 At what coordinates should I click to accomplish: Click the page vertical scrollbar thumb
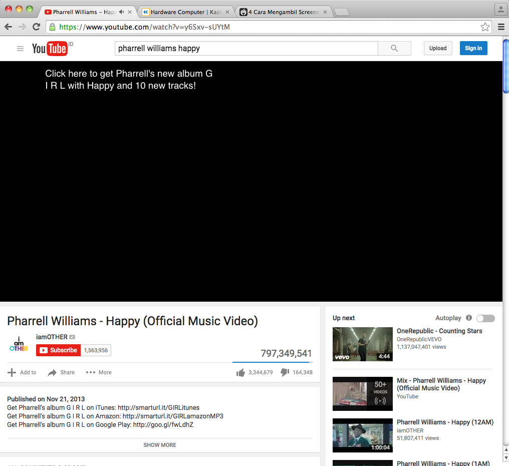tap(506, 66)
